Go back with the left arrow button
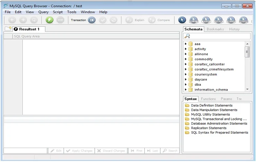The width and height of the screenshot is (256, 162). coord(12,20)
